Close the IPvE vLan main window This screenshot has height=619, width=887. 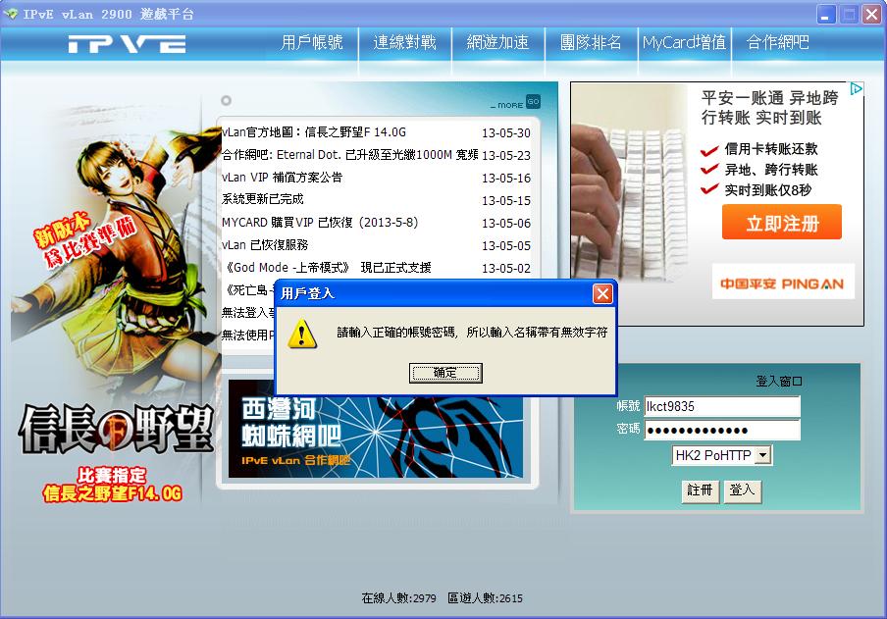point(871,14)
